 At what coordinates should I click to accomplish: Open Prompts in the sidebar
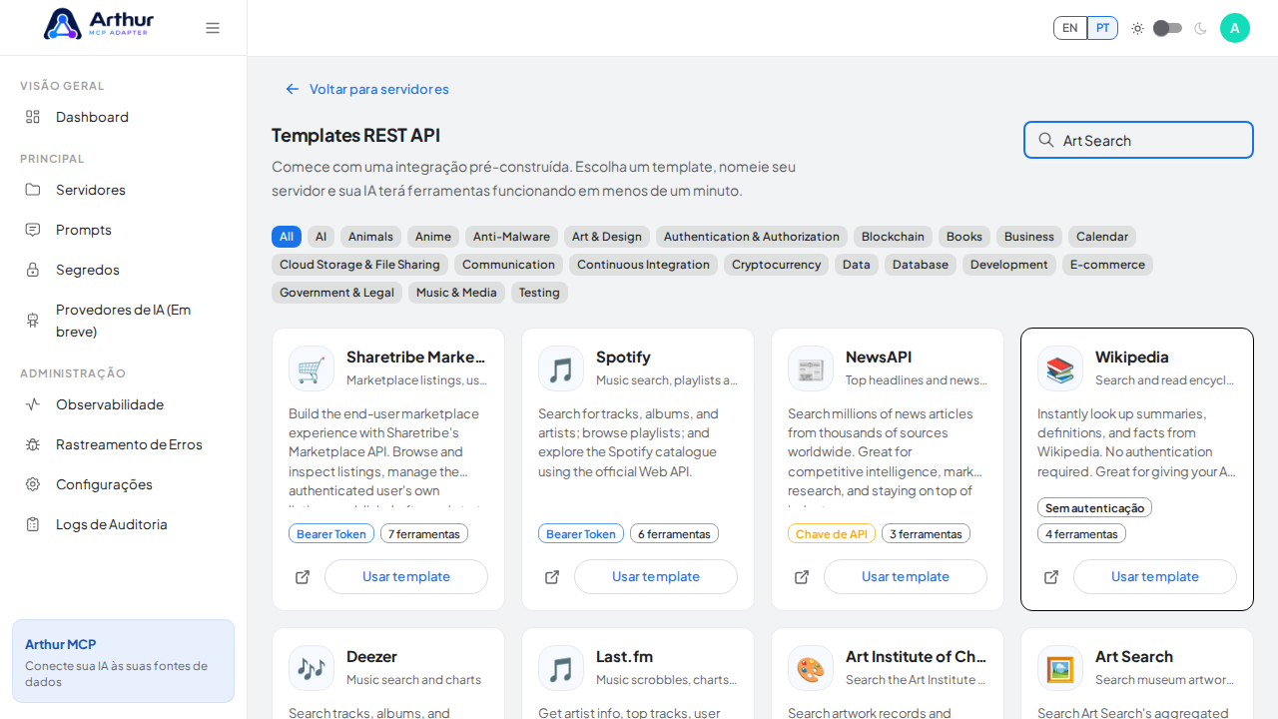point(124,230)
